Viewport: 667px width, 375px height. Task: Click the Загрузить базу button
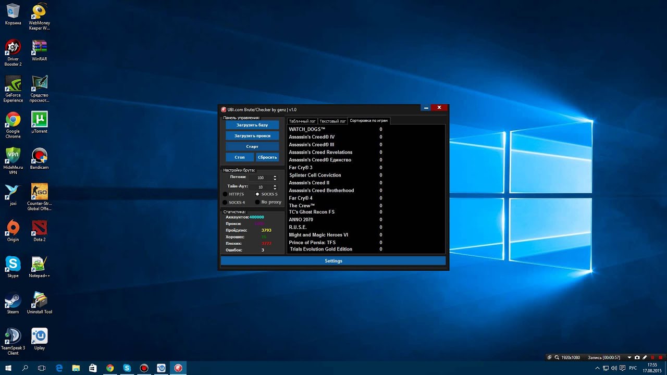tap(252, 125)
